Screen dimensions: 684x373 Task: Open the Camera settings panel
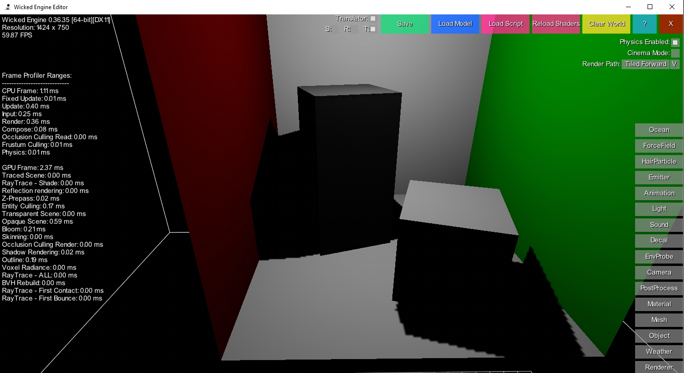[x=659, y=273]
